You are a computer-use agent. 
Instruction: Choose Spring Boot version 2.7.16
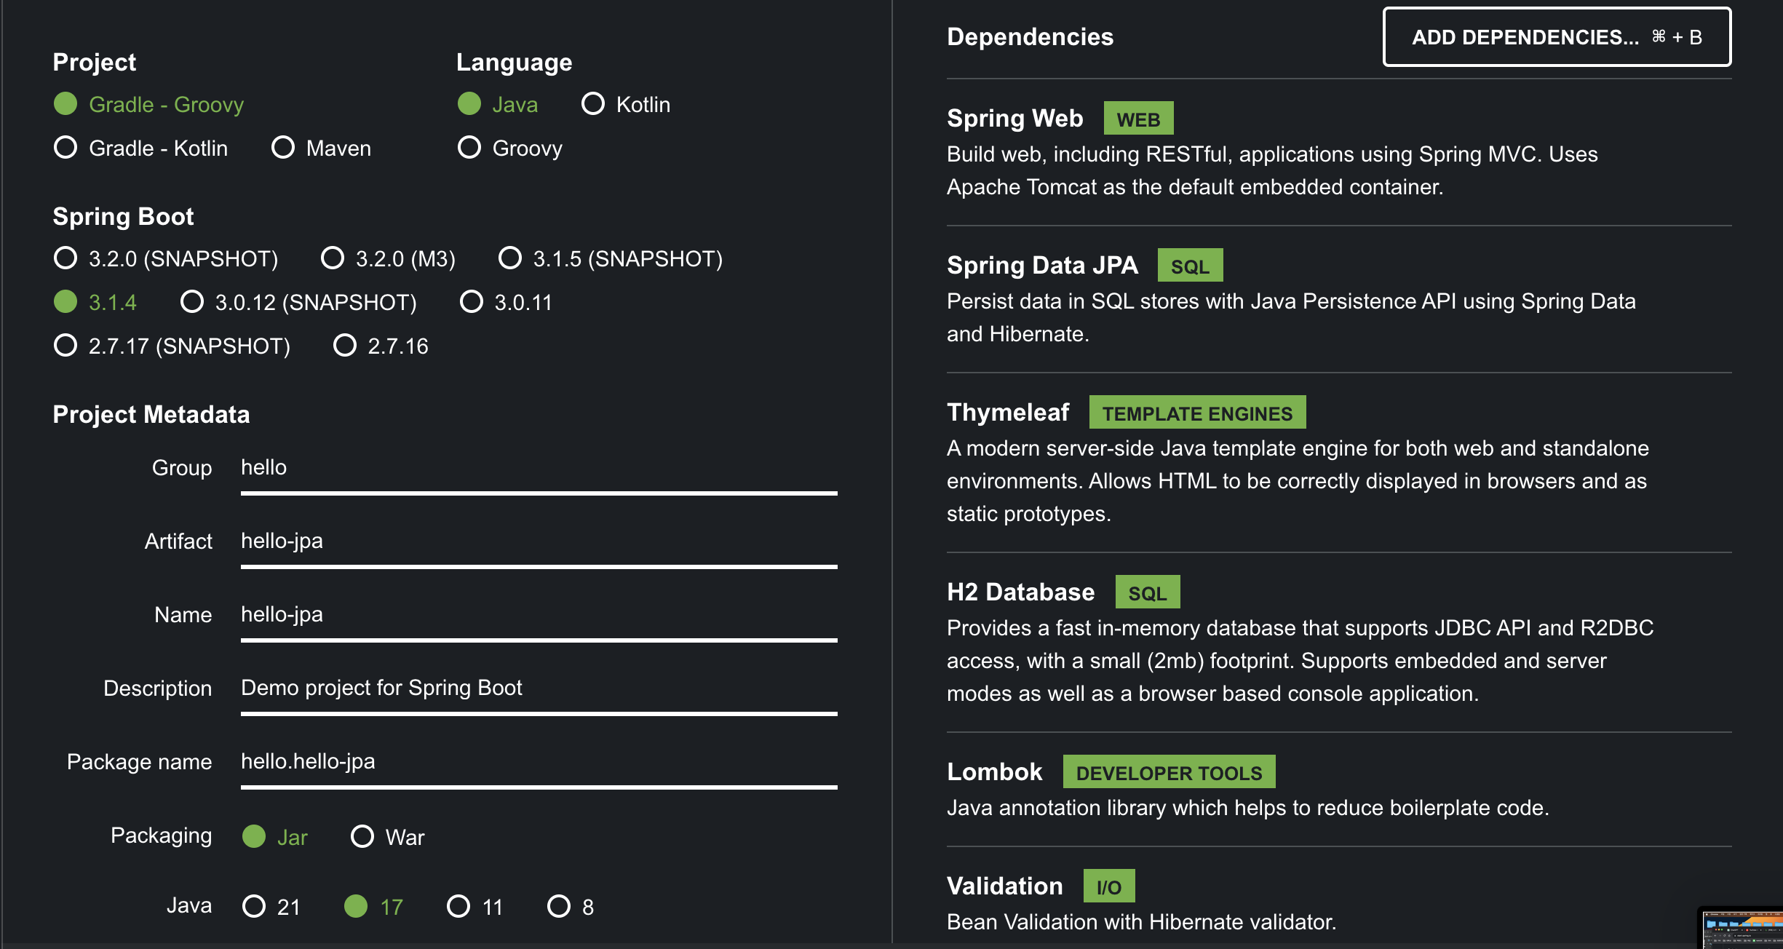coord(381,346)
